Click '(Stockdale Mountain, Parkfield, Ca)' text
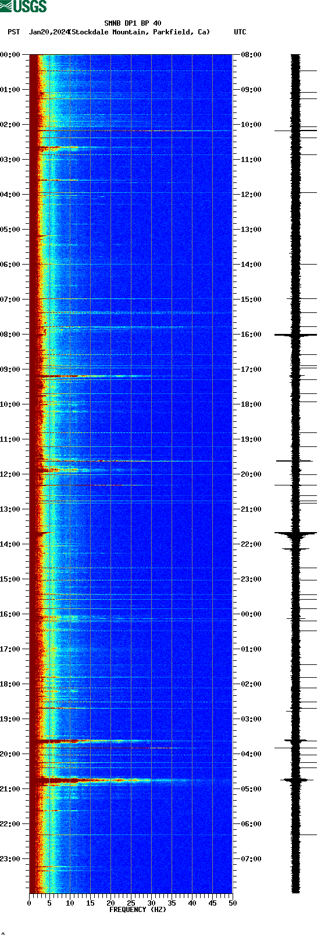The width and height of the screenshot is (321, 940). point(139,32)
